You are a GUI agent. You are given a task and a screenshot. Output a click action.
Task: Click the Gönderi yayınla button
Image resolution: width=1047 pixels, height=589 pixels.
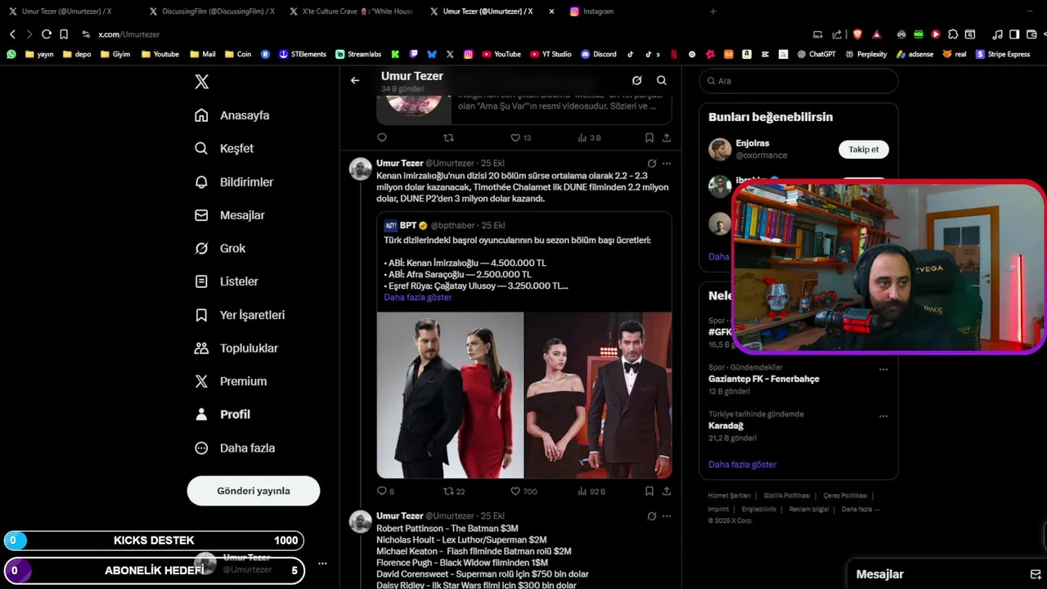pos(254,491)
